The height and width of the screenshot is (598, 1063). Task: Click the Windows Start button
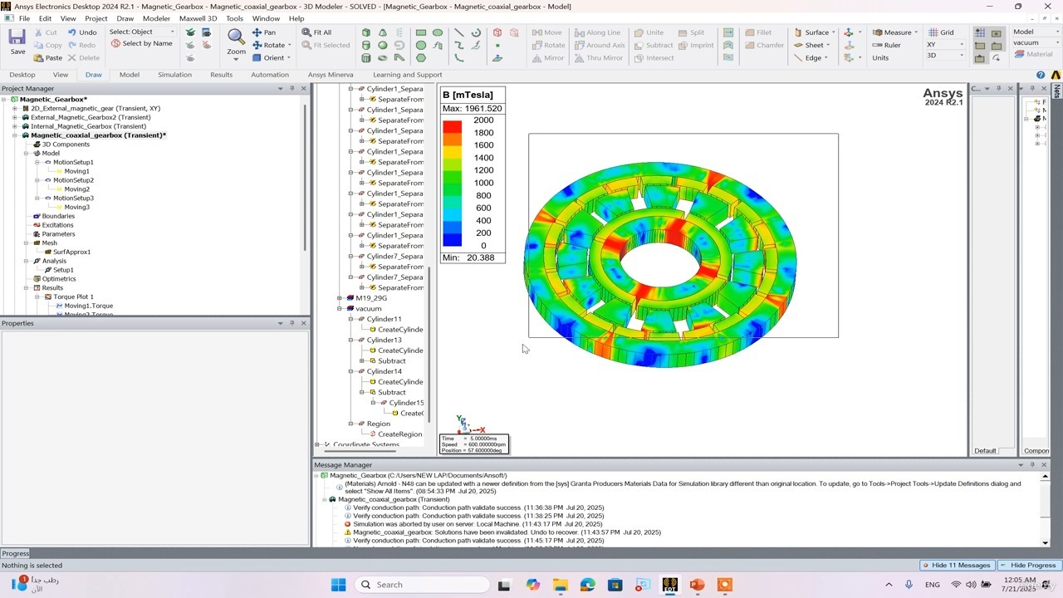click(x=338, y=585)
